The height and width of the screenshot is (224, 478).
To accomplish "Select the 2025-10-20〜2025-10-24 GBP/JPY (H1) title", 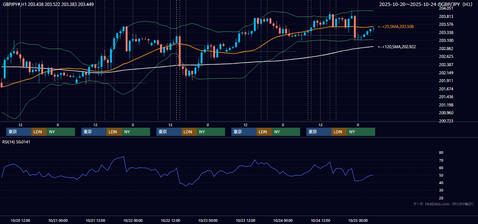I will point(426,4).
